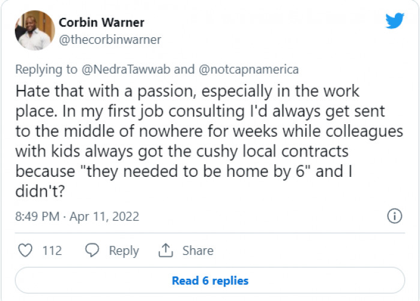Click the Reply text label
This screenshot has width=420, height=301.
point(124,251)
